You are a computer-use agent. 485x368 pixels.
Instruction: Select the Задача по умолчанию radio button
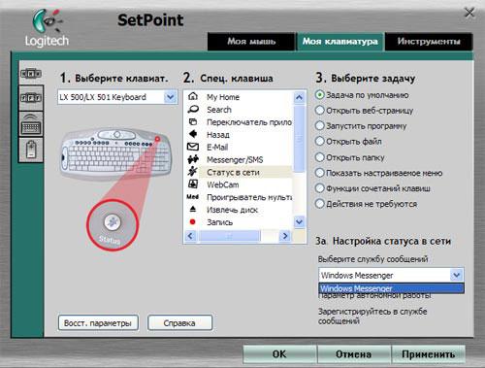pyautogui.click(x=319, y=94)
